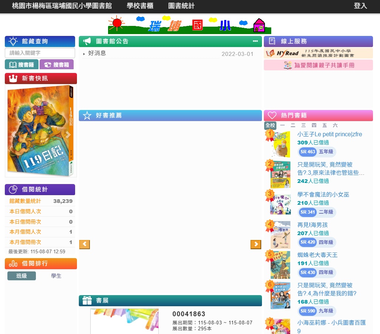The height and width of the screenshot is (334, 380).
Task: Go to previous slide in 好書推薦 carousel
Action: (x=85, y=244)
